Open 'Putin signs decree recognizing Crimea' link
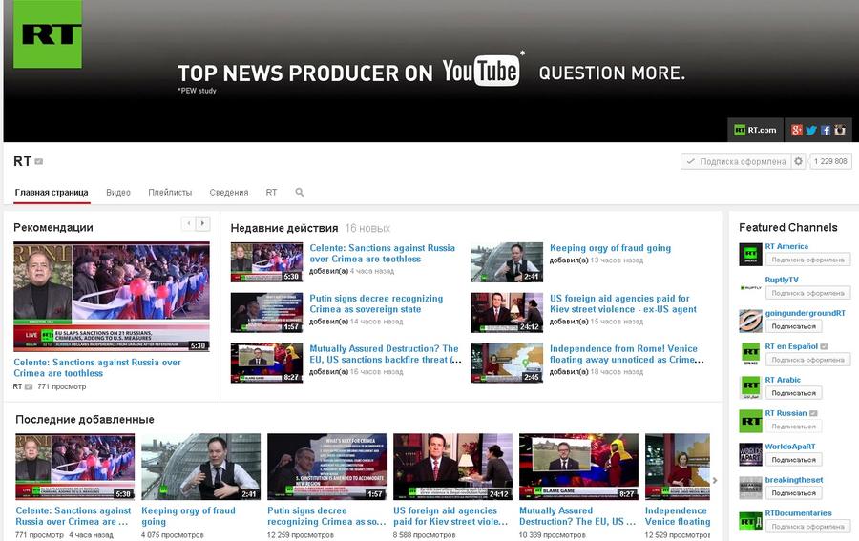Image resolution: width=859 pixels, height=541 pixels. pos(375,303)
